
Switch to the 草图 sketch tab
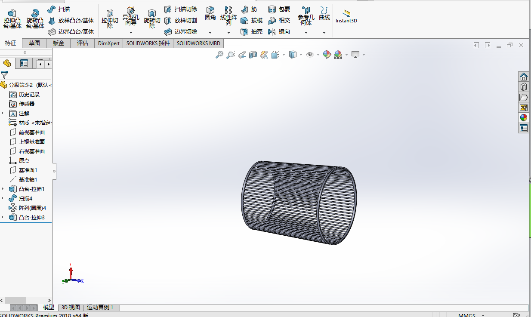pyautogui.click(x=34, y=43)
